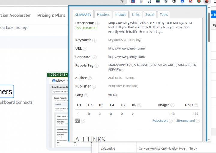
Task: Show help for the URL field
Action: coord(85,49)
